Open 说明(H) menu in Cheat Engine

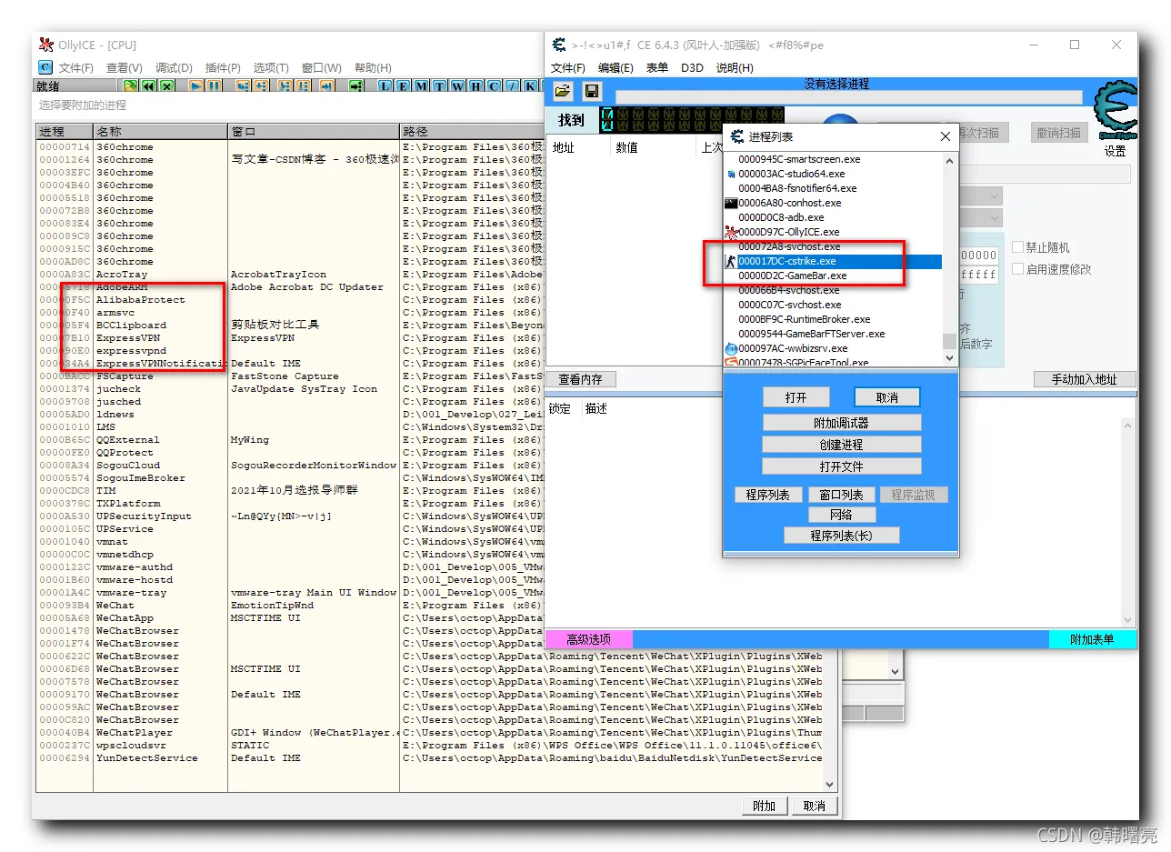tap(735, 67)
